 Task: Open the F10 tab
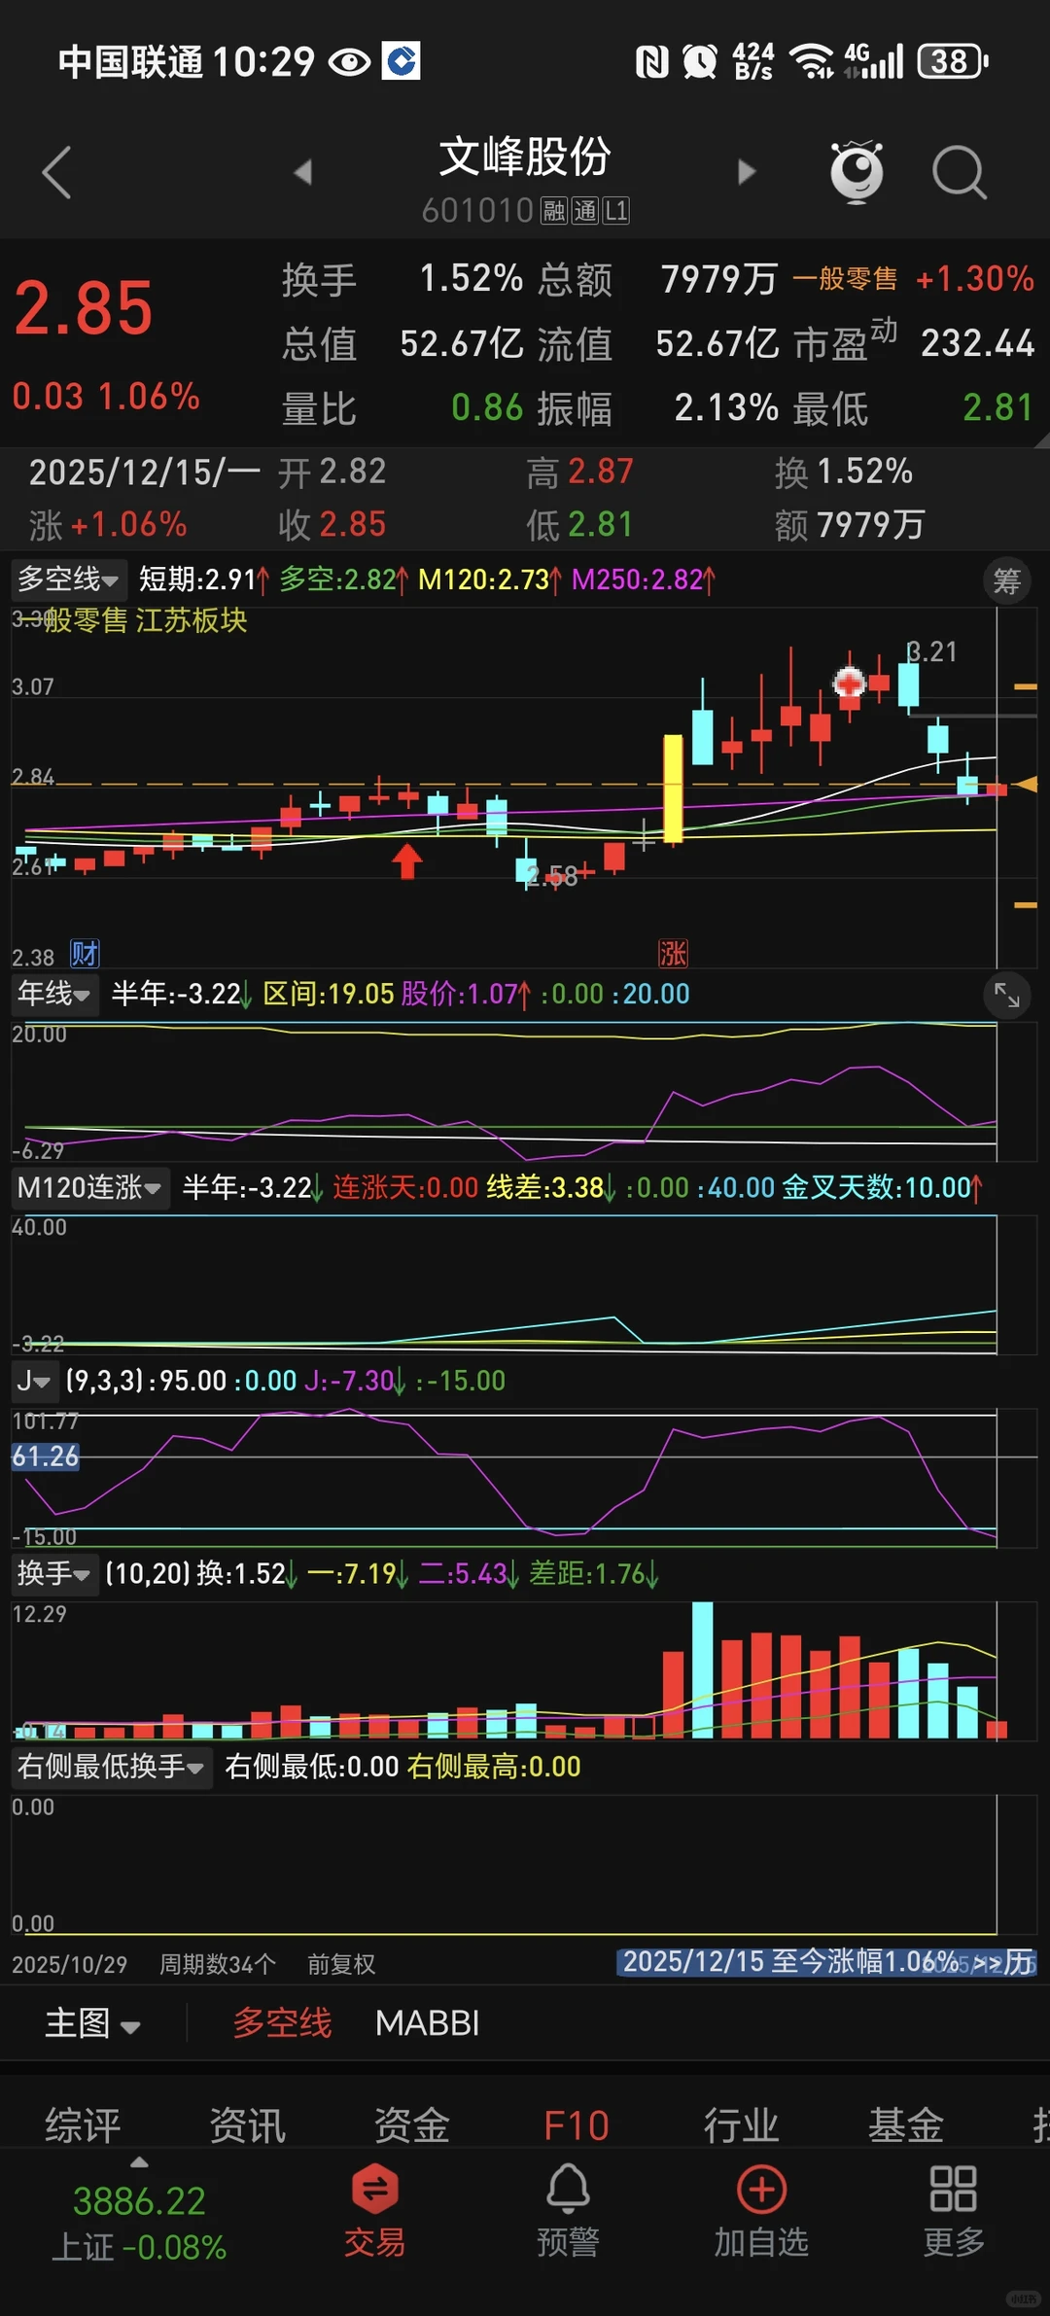[577, 2124]
